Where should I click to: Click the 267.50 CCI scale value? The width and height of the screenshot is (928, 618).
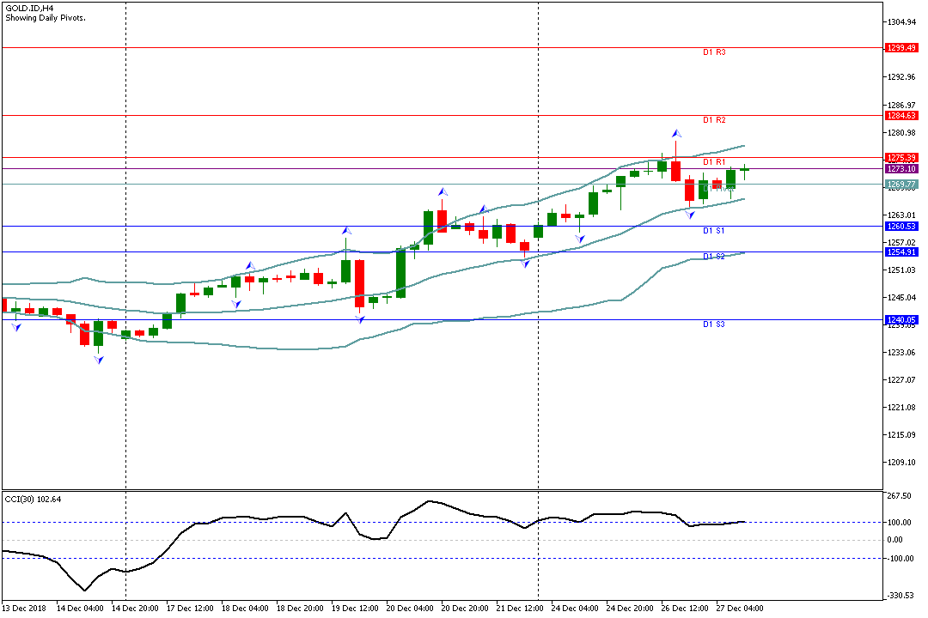[899, 496]
